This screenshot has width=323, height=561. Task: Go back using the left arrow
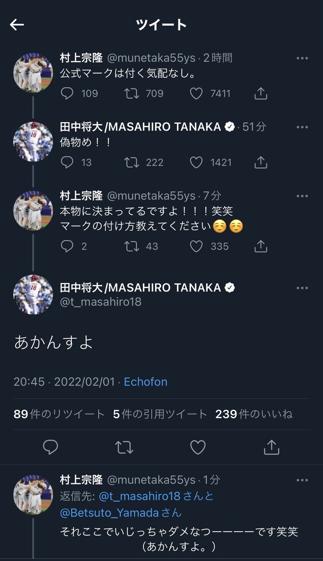click(x=17, y=25)
